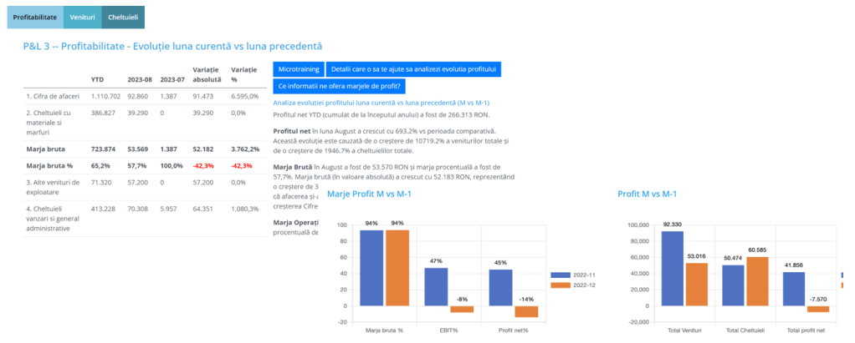Image resolution: width=855 pixels, height=343 pixels.
Task: Click the blue 92.330 Total Venituri bar
Action: coord(672,275)
